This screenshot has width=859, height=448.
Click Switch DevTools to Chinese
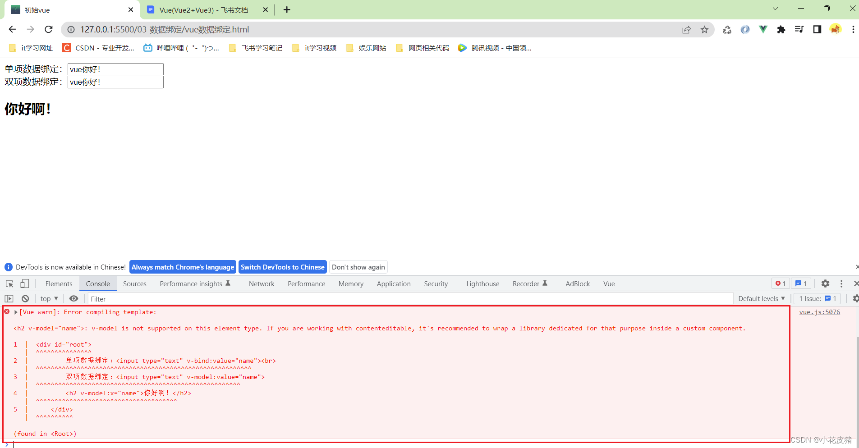click(x=283, y=267)
